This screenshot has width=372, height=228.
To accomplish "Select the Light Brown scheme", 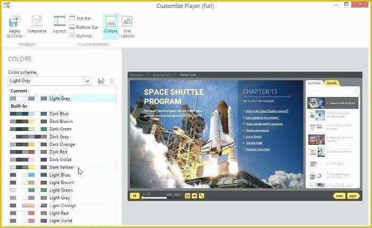I will click(x=62, y=182).
